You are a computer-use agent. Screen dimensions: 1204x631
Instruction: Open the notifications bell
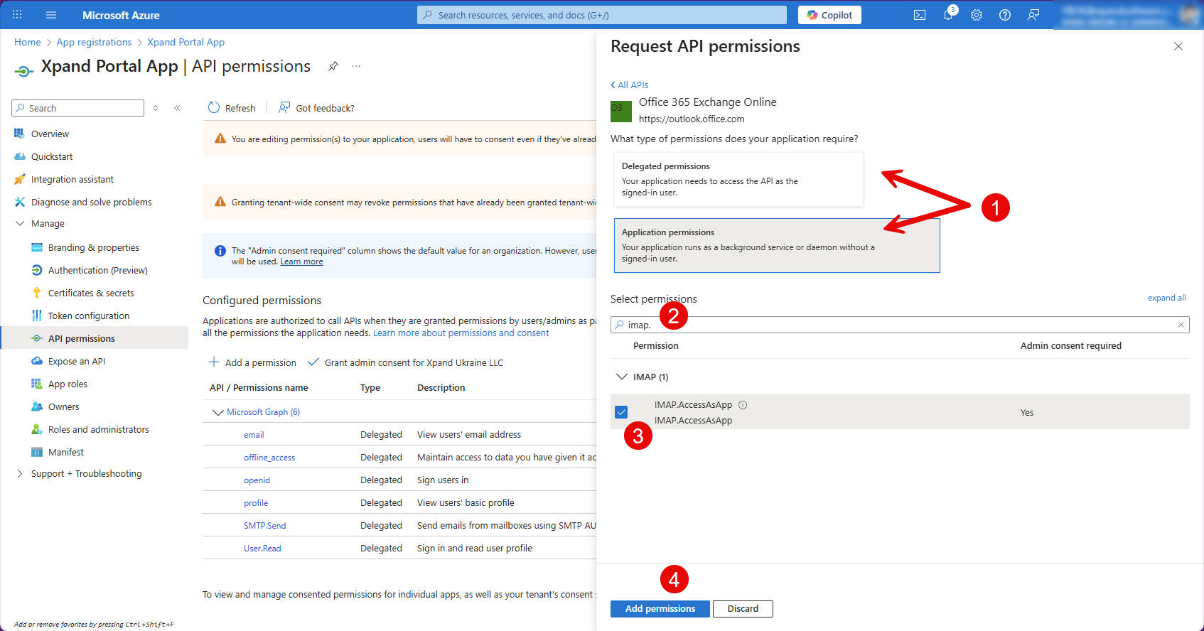click(947, 15)
